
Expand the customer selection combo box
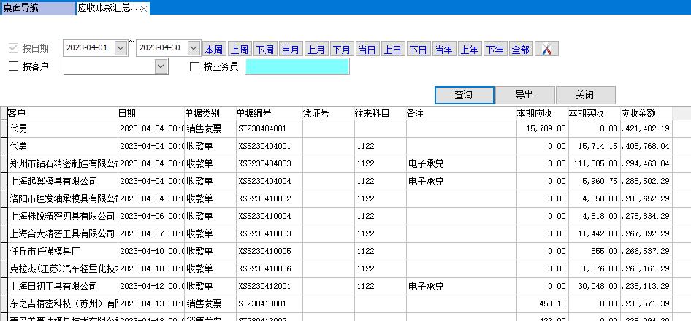point(161,67)
